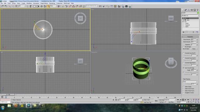Open the Material Editor icon
The width and height of the screenshot is (200, 112).
tap(119, 6)
